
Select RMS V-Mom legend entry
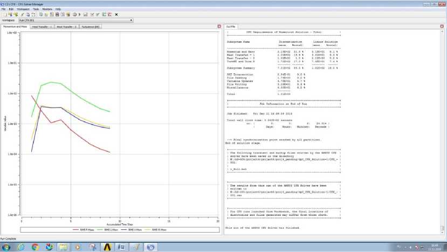coord(132,230)
